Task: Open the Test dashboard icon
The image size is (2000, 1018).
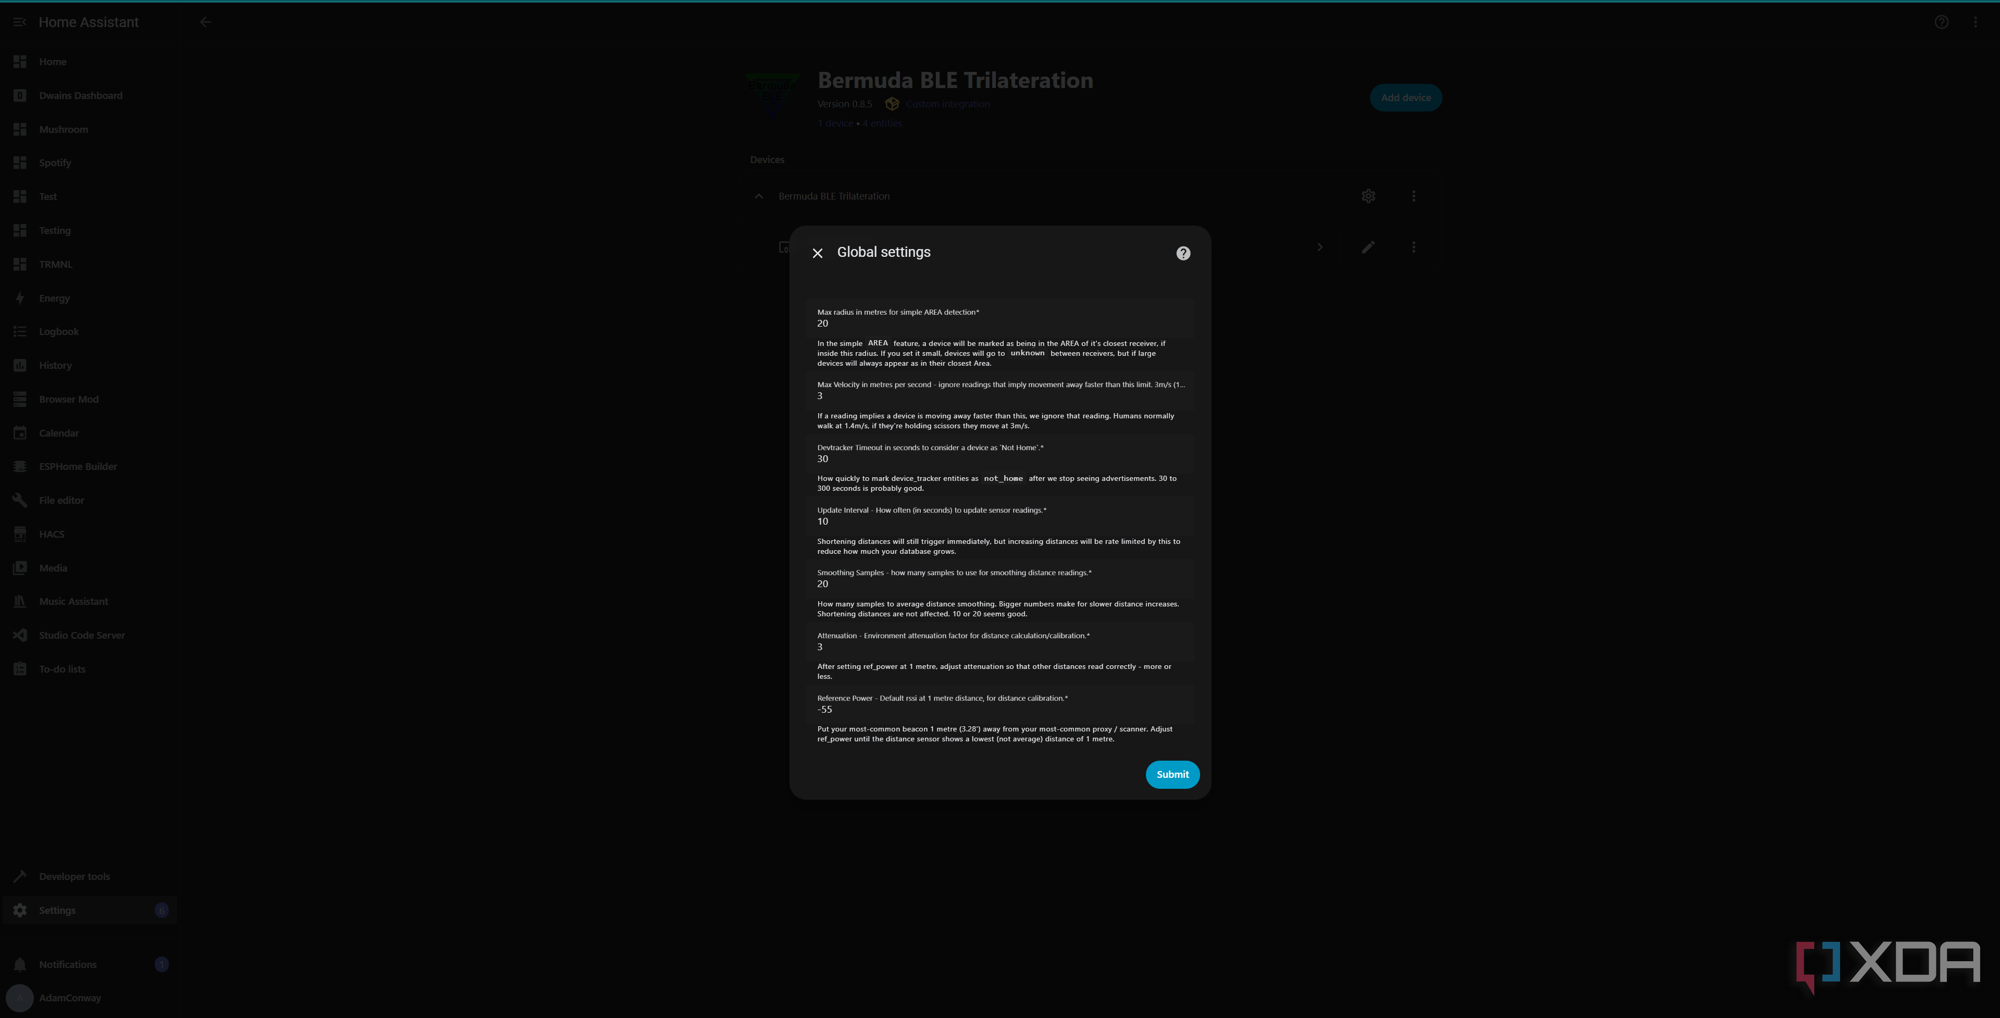Action: tap(20, 196)
